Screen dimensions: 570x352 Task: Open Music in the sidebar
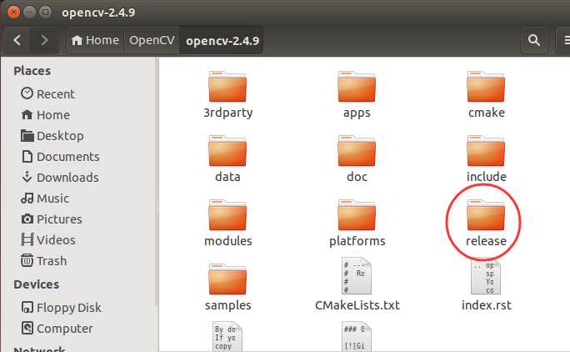(45, 199)
